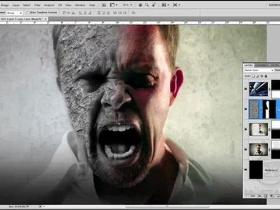Click Align Vertical Centers icon
This screenshot has width=280, height=210.
point(69,13)
